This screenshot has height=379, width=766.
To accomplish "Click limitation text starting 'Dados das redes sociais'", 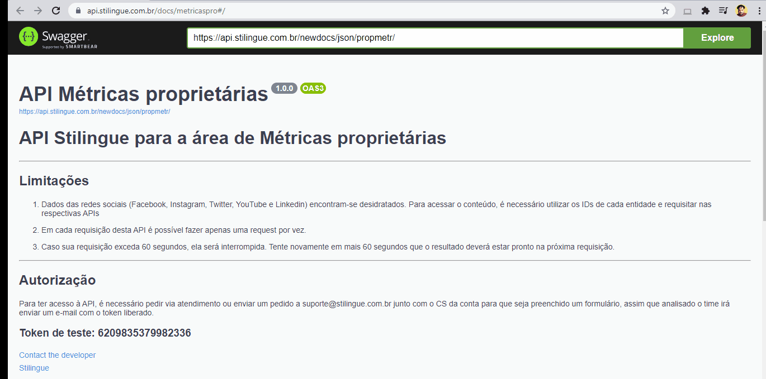I will [x=376, y=209].
